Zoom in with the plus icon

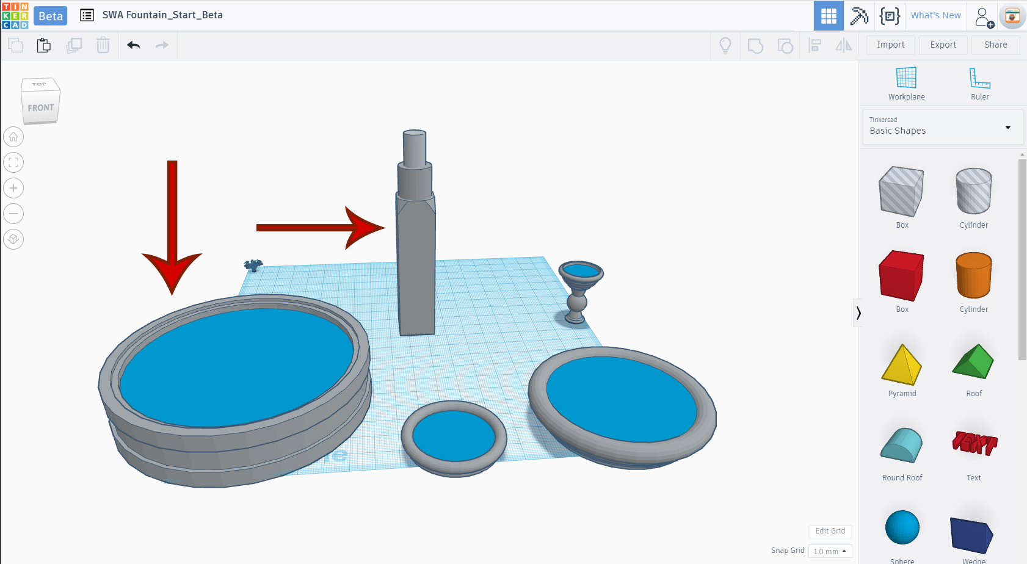pos(13,188)
